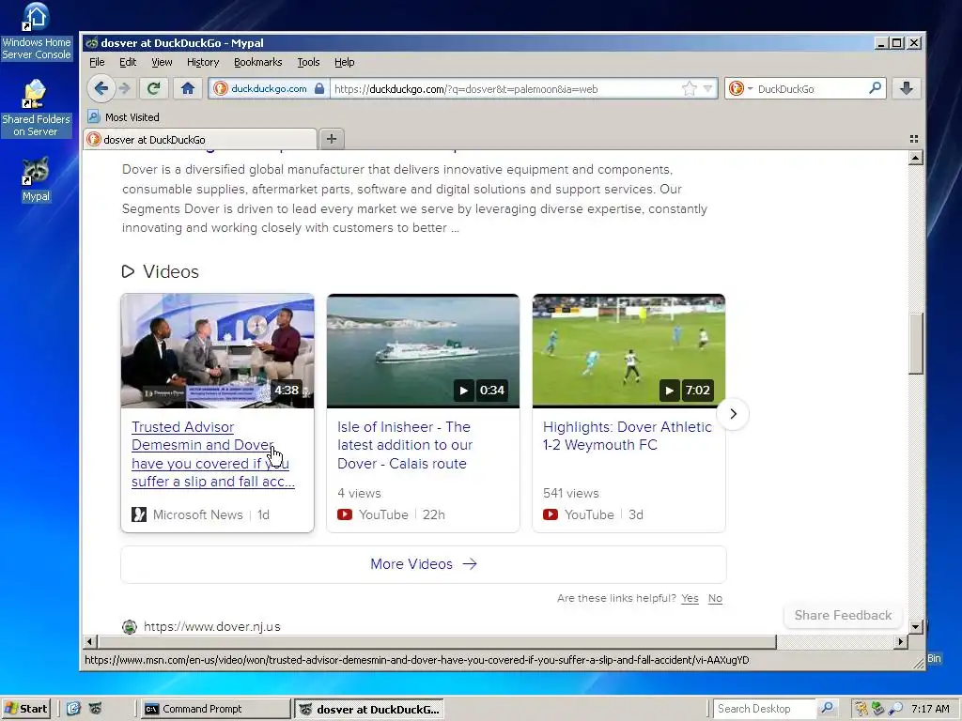Click the vertical scrollbar down arrow
The height and width of the screenshot is (721, 962).
pos(915,626)
